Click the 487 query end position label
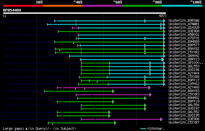205x131 pixels. pos(162,16)
